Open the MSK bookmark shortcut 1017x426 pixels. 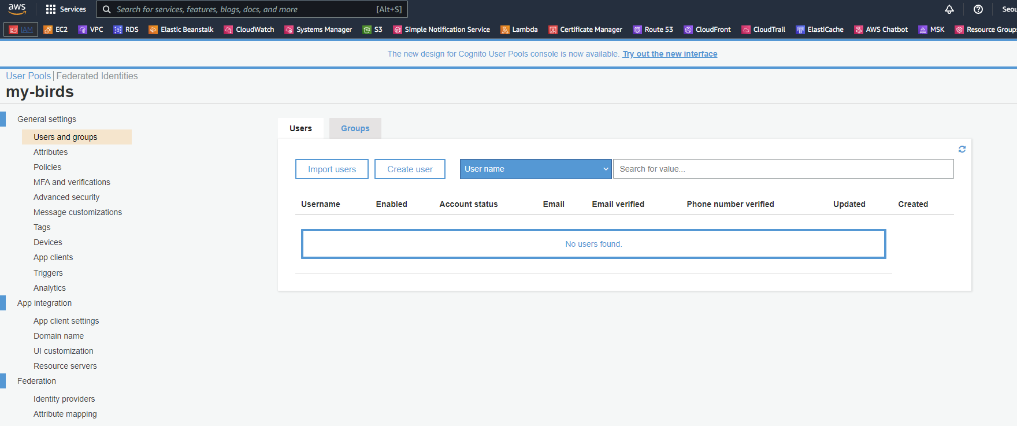tap(931, 29)
